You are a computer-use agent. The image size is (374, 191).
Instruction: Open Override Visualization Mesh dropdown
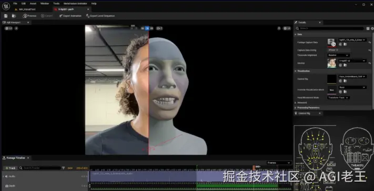352,87
